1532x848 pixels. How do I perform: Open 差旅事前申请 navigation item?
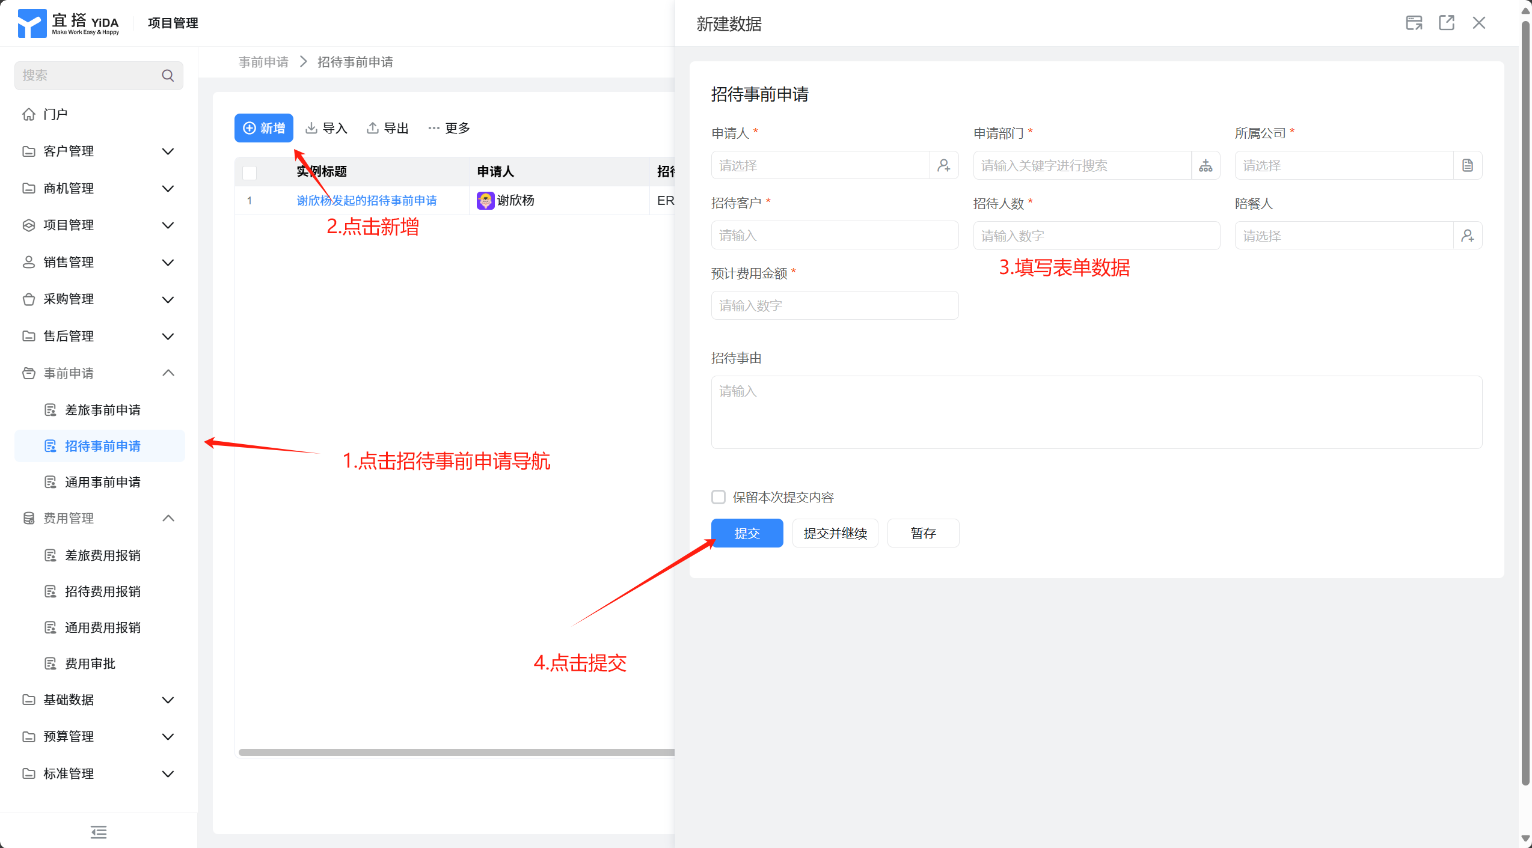click(x=102, y=410)
